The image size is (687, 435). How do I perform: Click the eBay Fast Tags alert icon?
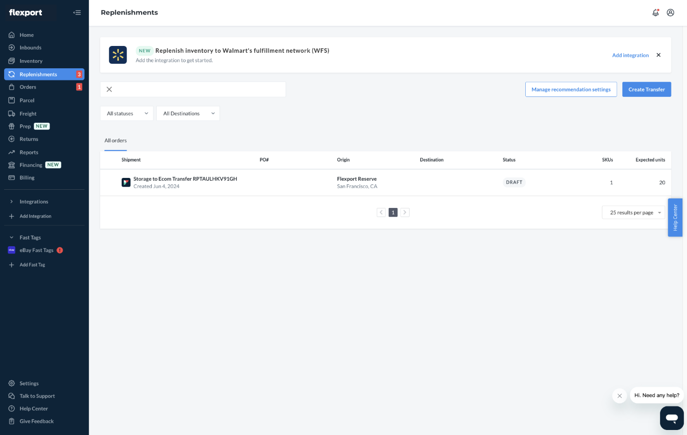pos(60,250)
